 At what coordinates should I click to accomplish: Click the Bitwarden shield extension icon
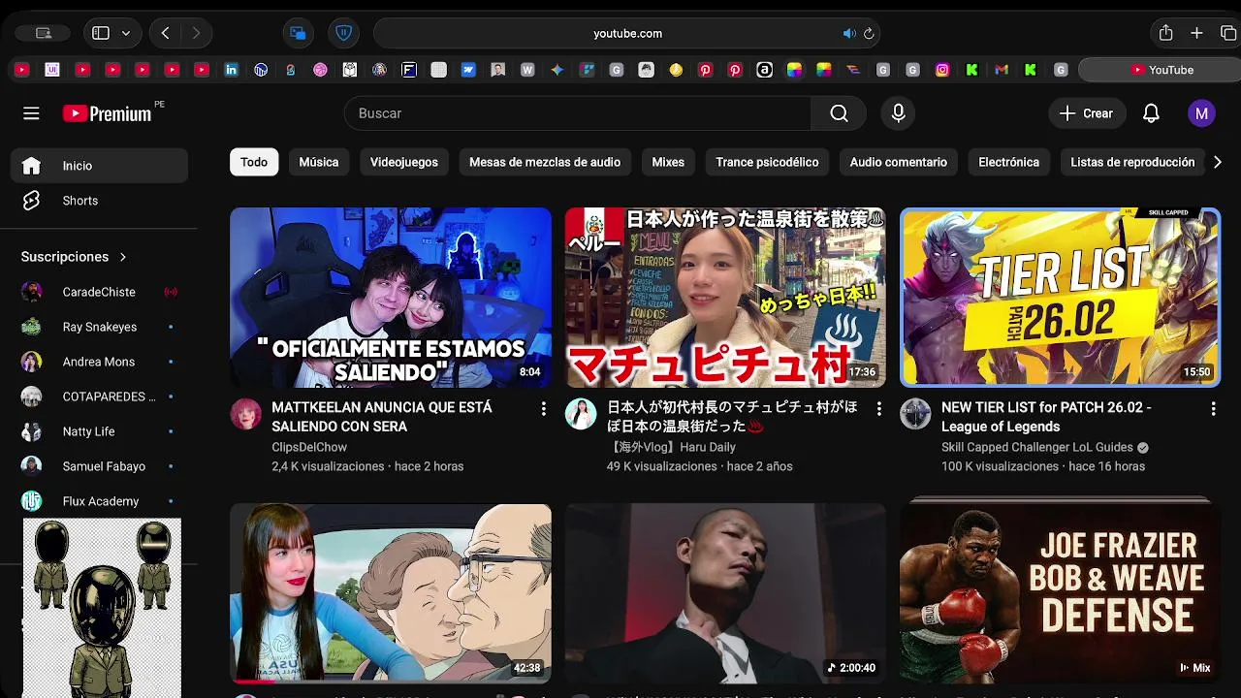click(343, 33)
